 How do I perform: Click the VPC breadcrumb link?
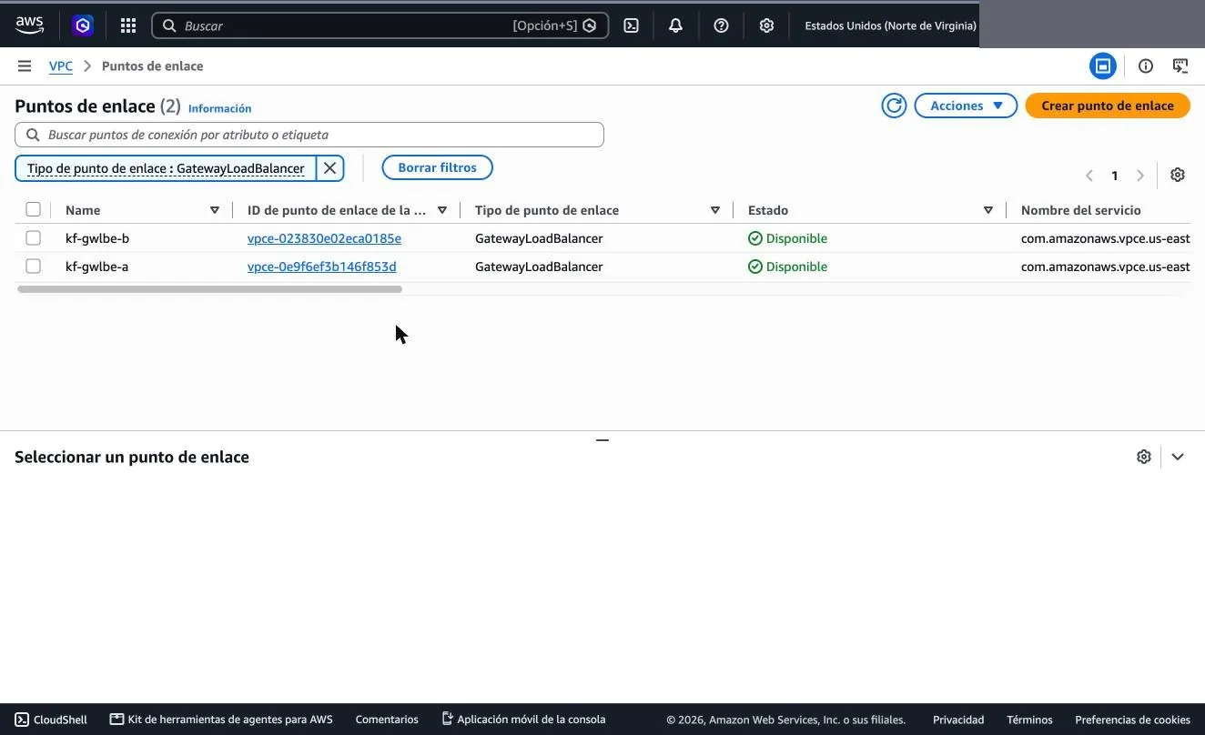click(61, 66)
